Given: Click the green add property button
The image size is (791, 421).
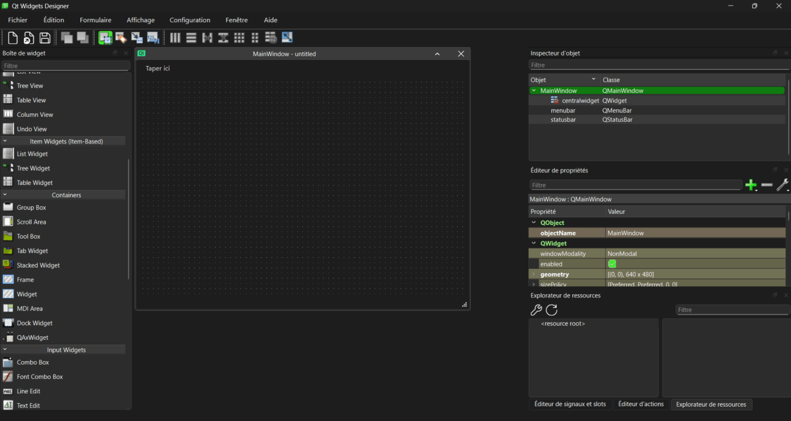Looking at the screenshot, I should pos(751,184).
